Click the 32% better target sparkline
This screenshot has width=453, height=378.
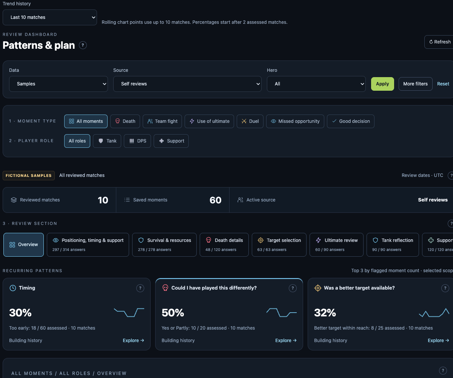(434, 312)
